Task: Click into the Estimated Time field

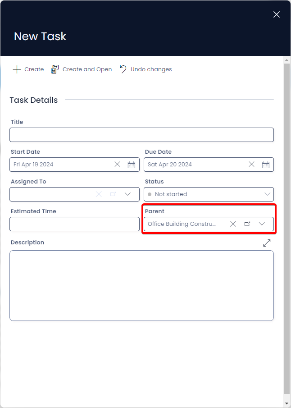Action: pyautogui.click(x=75, y=224)
